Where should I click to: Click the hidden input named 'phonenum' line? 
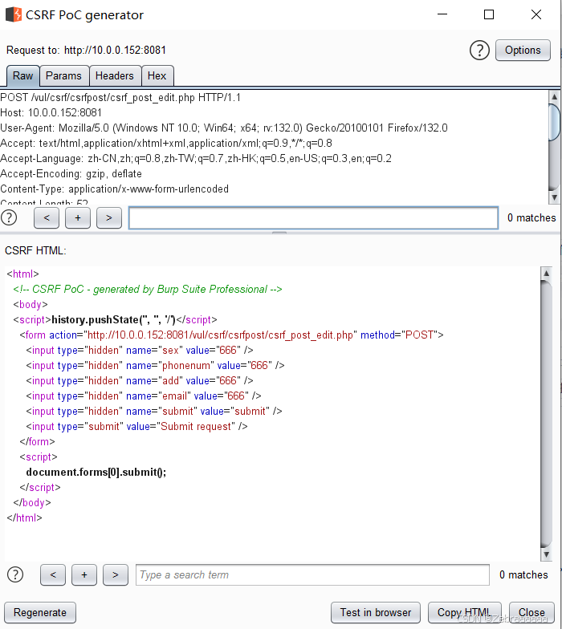pyautogui.click(x=156, y=366)
